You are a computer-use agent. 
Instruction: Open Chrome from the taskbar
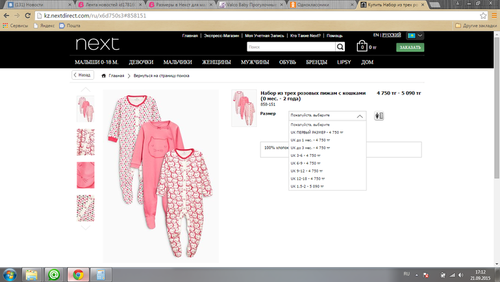(77, 274)
